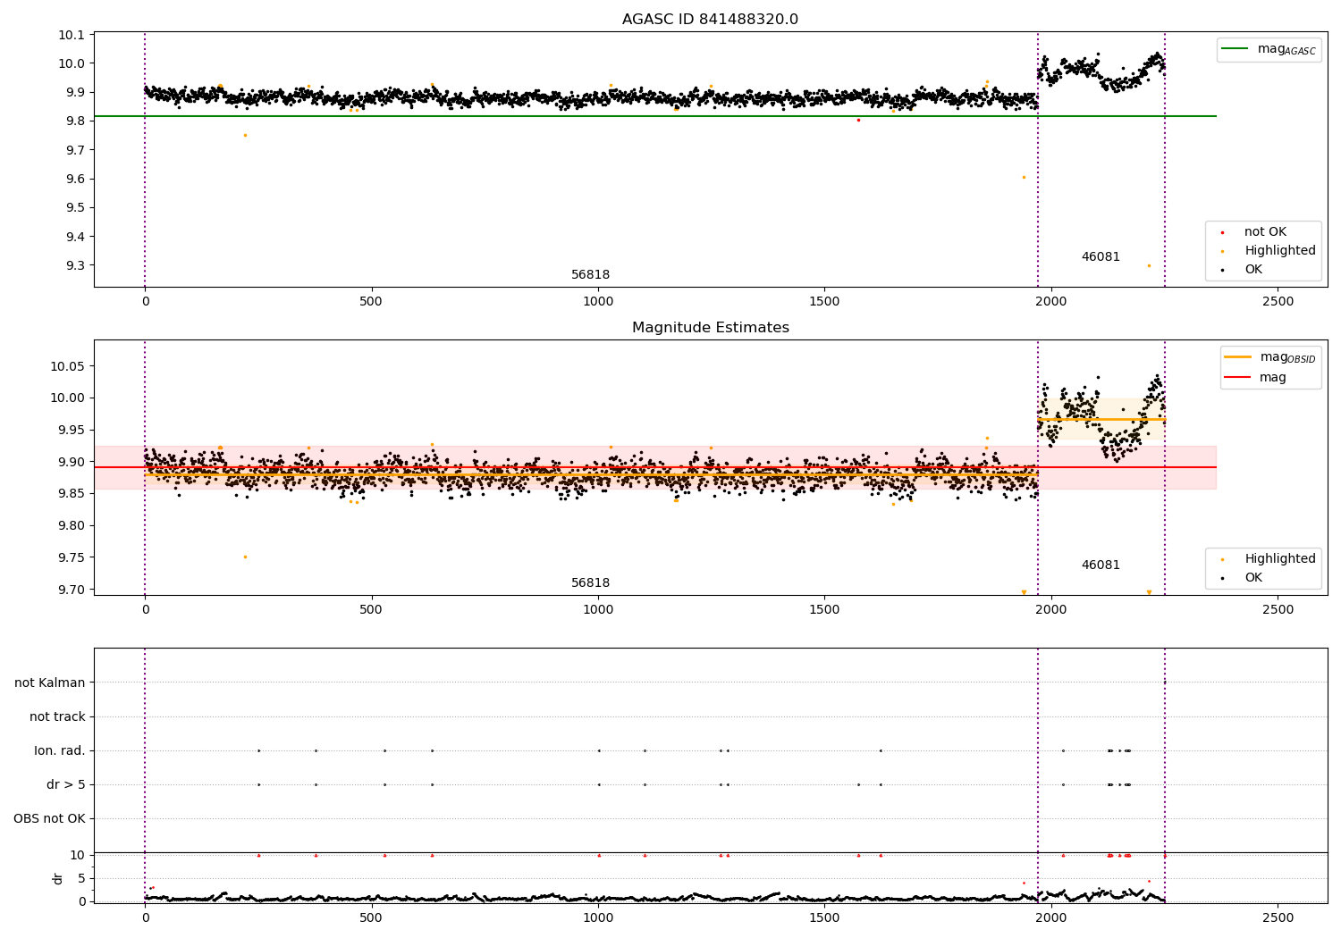1341x938 pixels.
Task: Click the 9.95 y-tick label in middle plot
Action: [x=72, y=430]
